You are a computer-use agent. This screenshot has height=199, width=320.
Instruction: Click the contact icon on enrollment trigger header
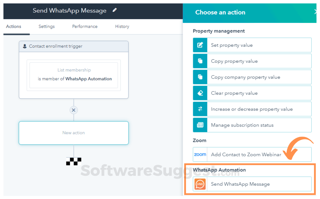tap(24, 46)
